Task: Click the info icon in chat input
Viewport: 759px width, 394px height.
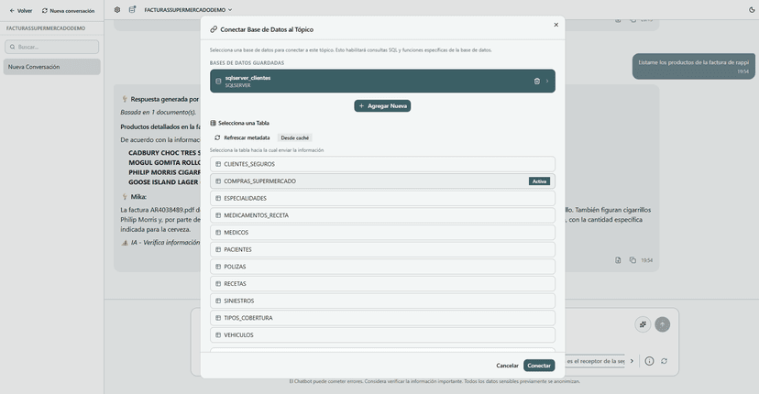Action: click(649, 361)
